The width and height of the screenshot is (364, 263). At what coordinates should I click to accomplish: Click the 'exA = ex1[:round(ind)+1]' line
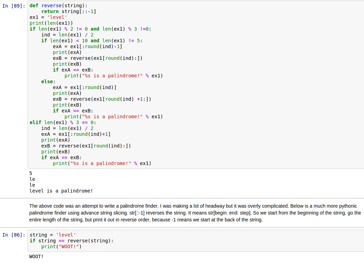click(76, 134)
